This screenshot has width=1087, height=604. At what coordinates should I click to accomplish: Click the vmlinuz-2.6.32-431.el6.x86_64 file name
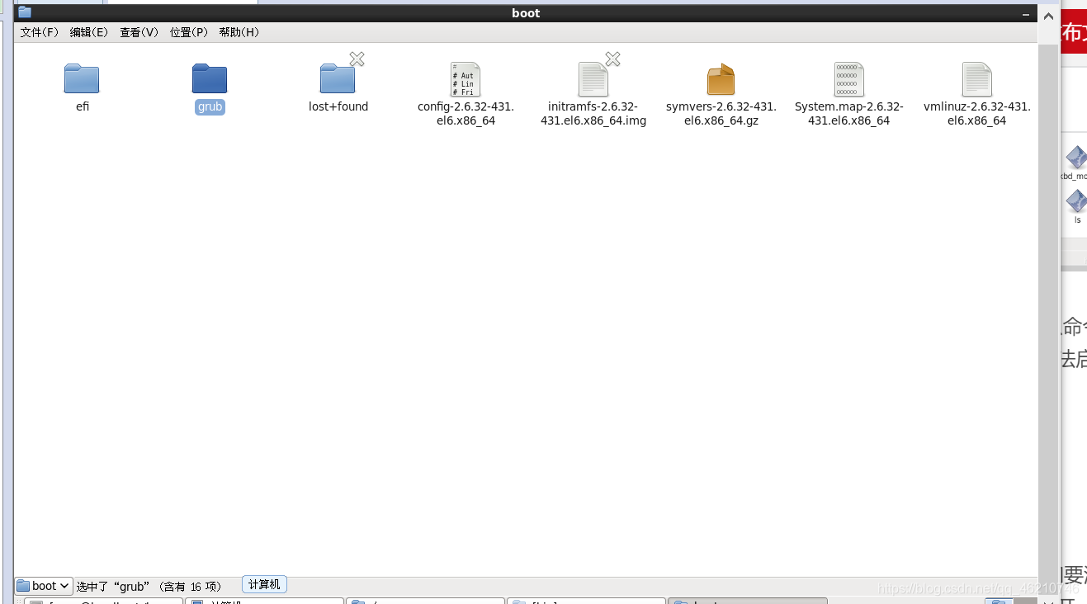pos(977,113)
